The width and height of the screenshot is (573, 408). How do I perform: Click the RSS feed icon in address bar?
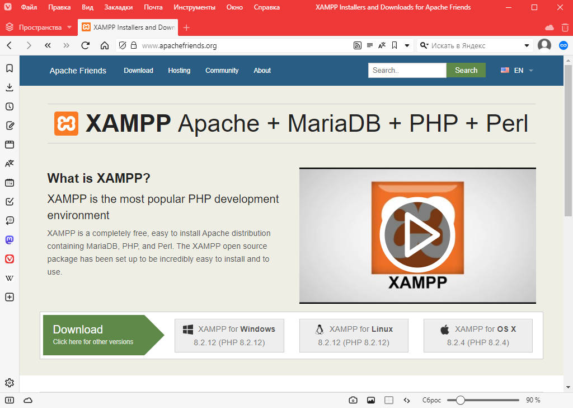point(357,45)
